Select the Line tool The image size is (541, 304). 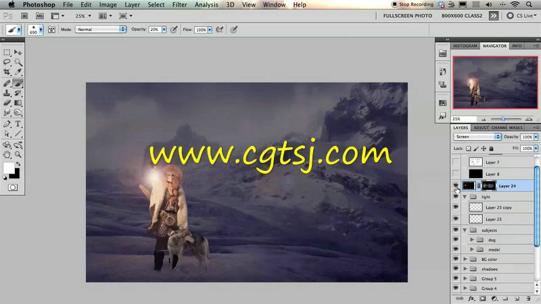click(18, 134)
